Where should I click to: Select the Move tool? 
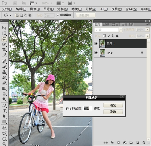(4, 28)
